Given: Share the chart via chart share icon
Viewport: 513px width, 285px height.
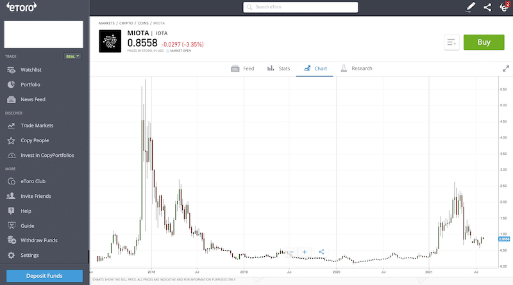Looking at the screenshot, I should pyautogui.click(x=321, y=252).
